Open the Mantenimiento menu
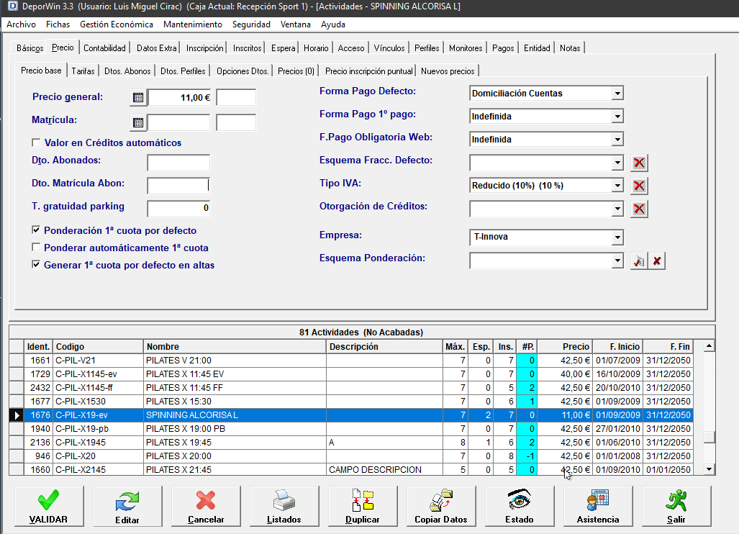Viewport: 739px width, 534px height. coord(193,24)
